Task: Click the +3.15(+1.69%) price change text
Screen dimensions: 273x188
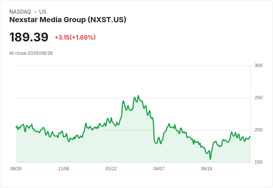Action: pyautogui.click(x=75, y=37)
